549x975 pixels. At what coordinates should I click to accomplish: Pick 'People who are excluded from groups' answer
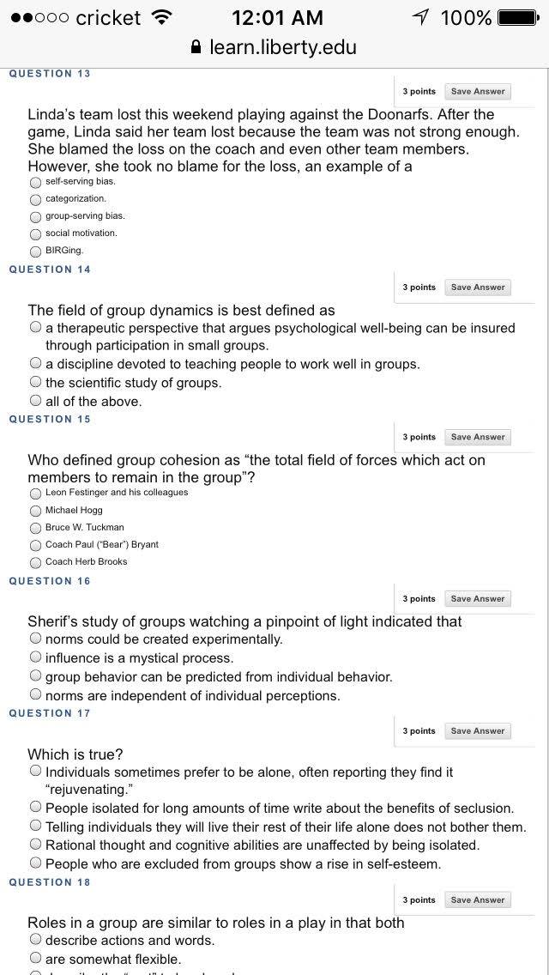(x=35, y=863)
